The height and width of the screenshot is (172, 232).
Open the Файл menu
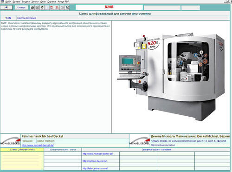(x=8, y=1)
